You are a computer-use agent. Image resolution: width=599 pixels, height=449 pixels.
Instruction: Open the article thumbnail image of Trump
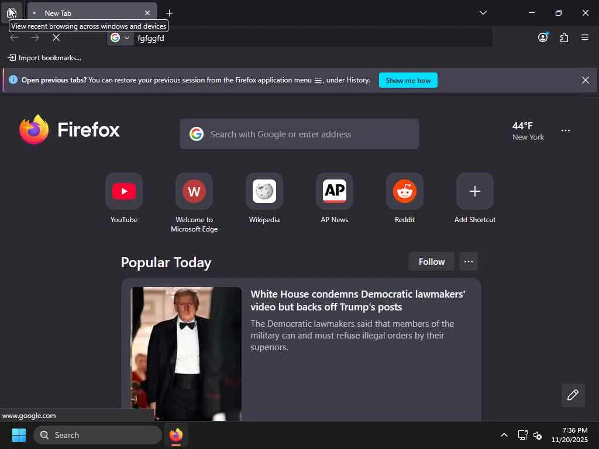tap(186, 354)
